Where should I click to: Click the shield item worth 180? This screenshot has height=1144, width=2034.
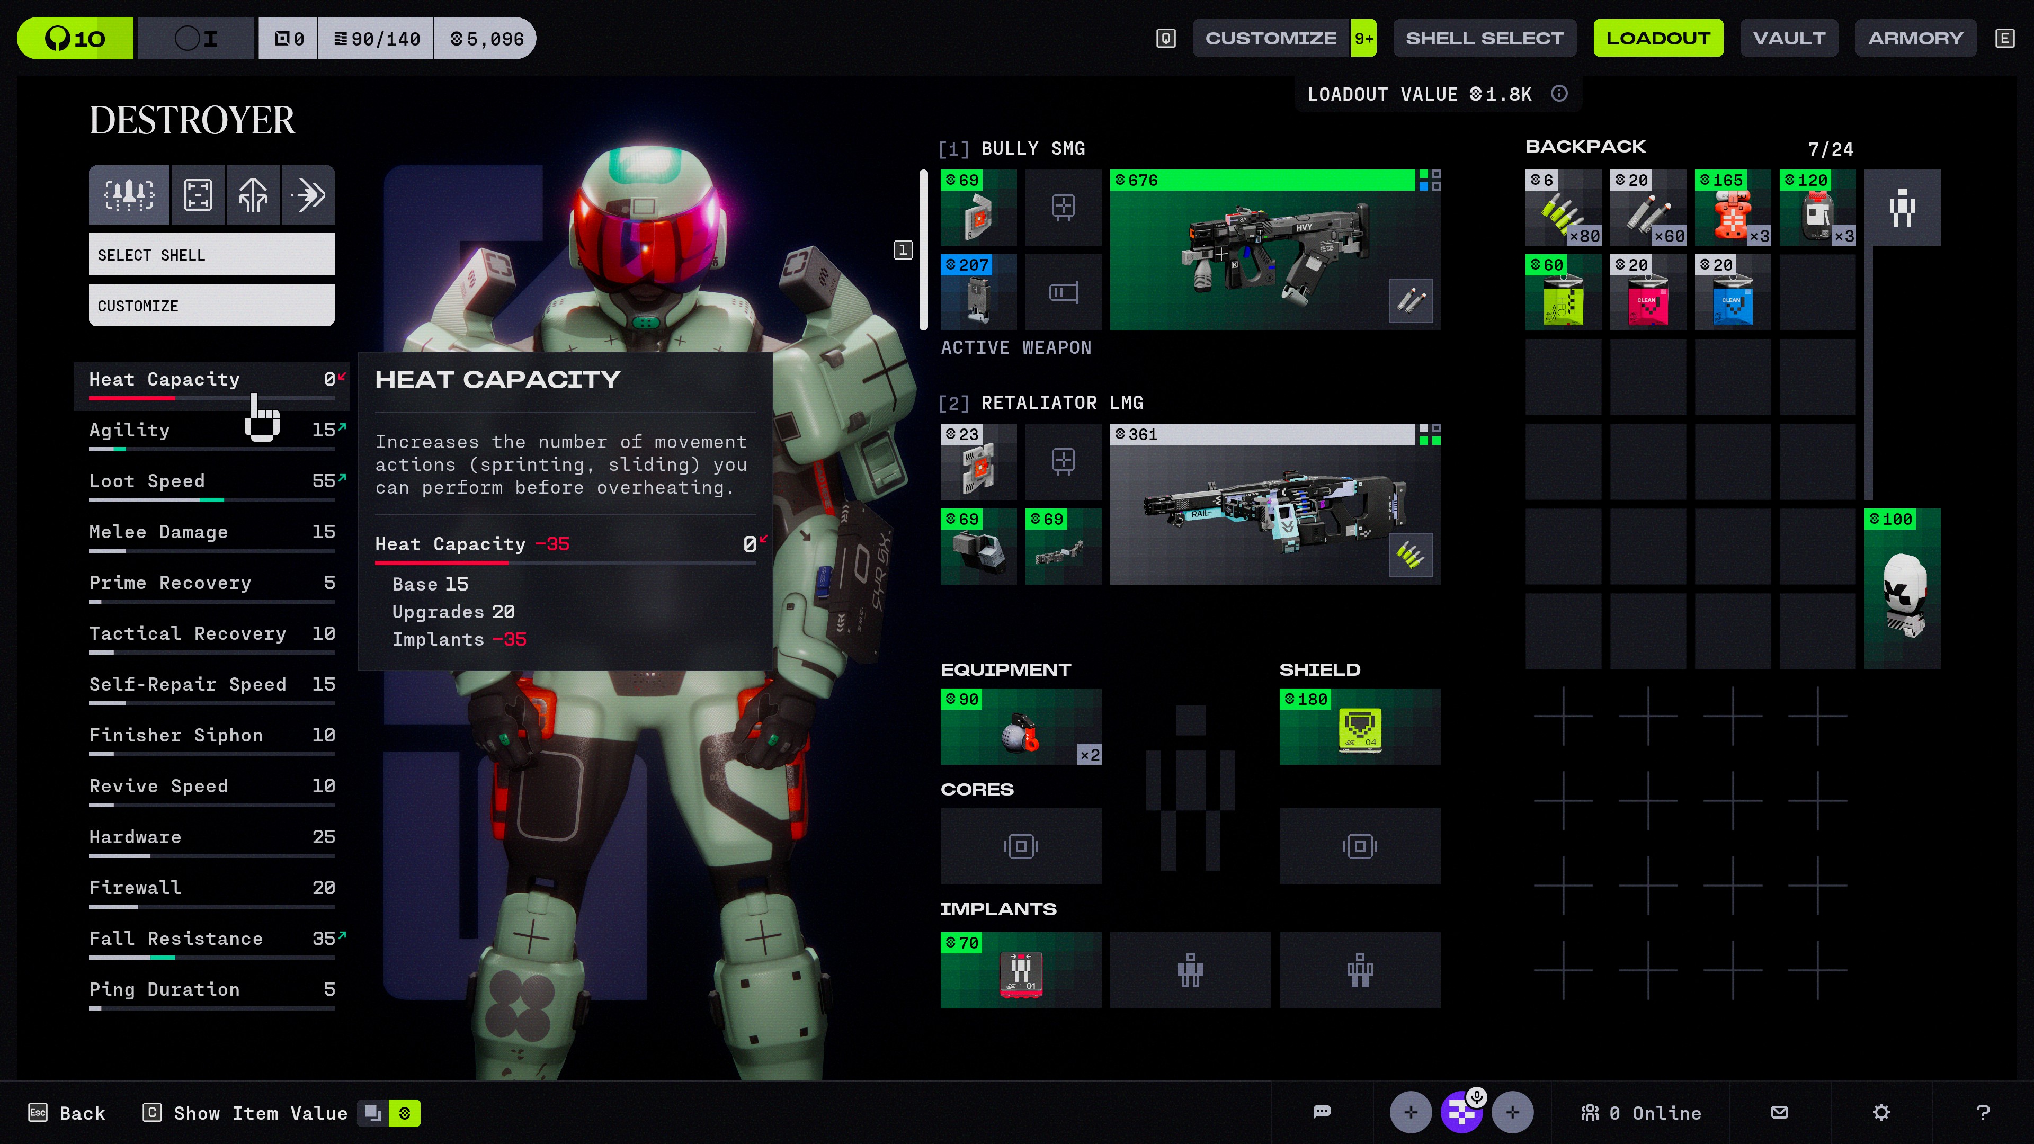[1359, 726]
